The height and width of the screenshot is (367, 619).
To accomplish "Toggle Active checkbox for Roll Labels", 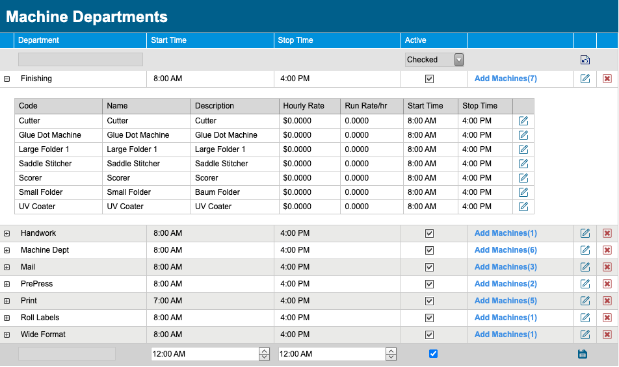I will click(x=430, y=318).
